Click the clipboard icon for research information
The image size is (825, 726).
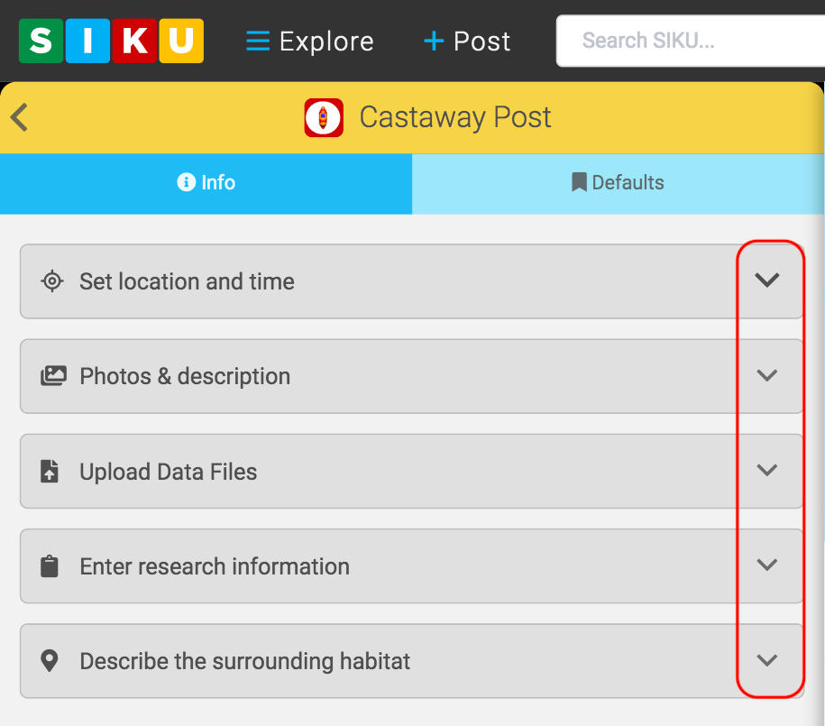click(x=50, y=566)
